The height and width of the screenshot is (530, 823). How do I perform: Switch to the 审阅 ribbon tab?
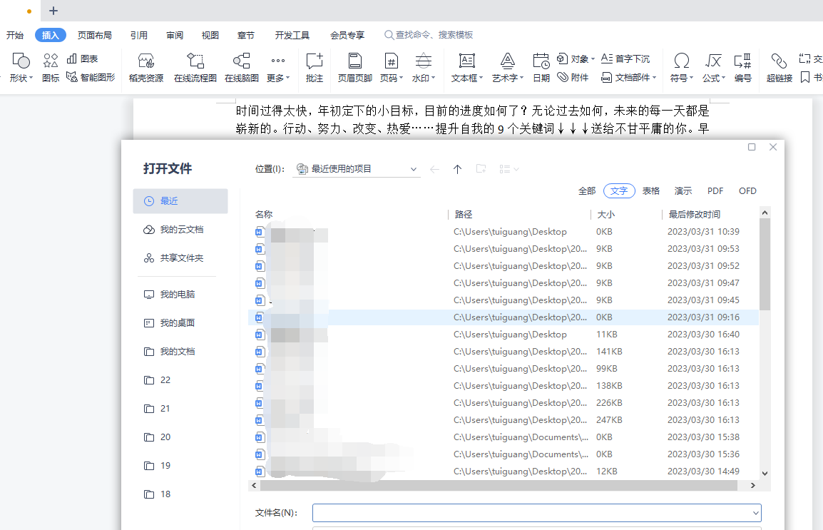point(174,35)
